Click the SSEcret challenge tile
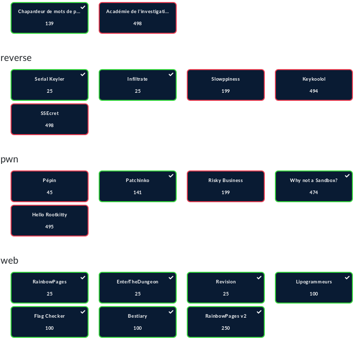Screen dimensions: 362x355 (x=49, y=119)
